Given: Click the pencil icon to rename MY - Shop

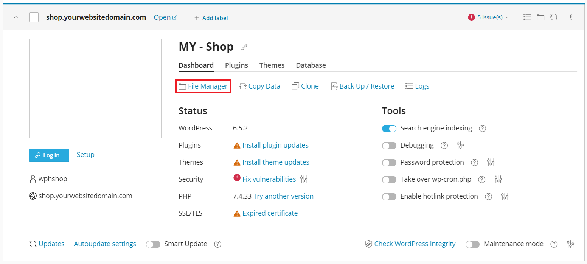Looking at the screenshot, I should [x=244, y=48].
